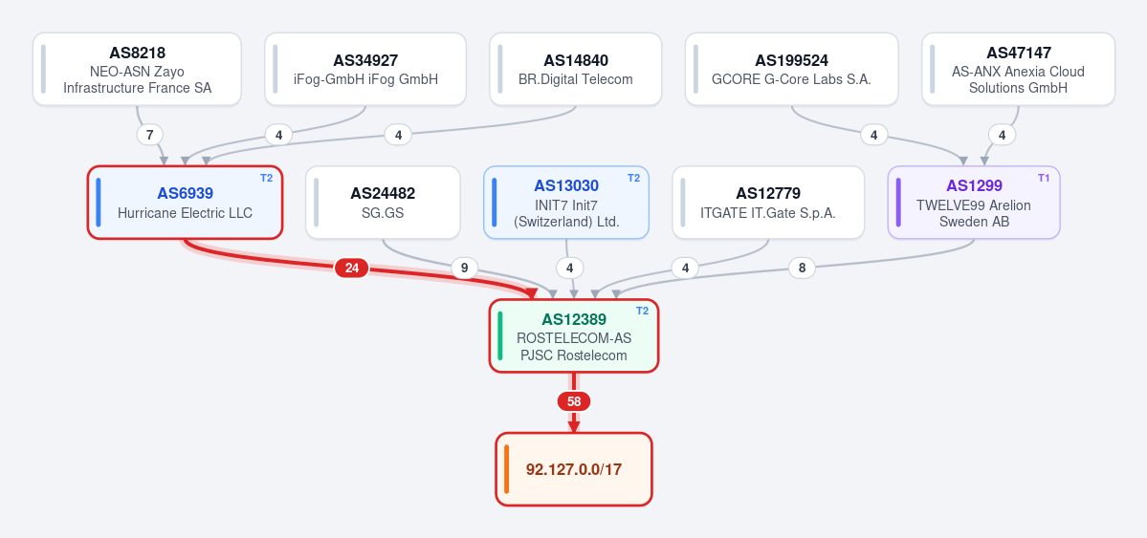The width and height of the screenshot is (1147, 538).
Task: Click the 8 edge label from AS1299
Action: [802, 269]
